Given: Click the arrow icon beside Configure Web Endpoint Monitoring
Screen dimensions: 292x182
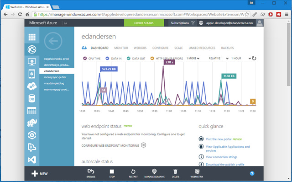Looking at the screenshot, I should [143, 145].
